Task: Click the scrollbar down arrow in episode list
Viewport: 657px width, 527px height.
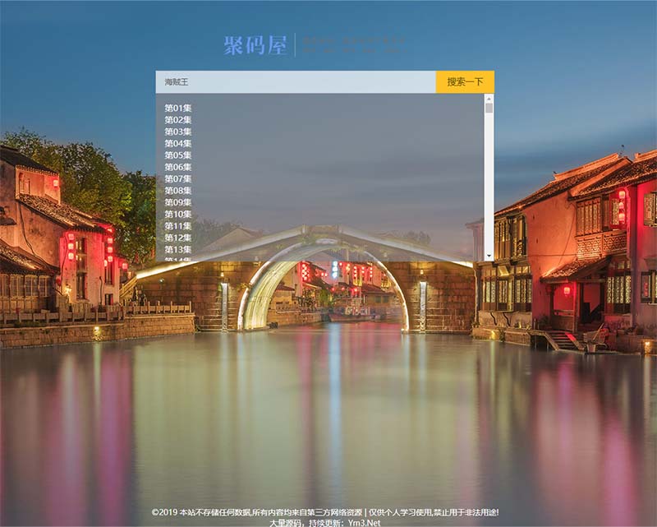Action: pyautogui.click(x=489, y=255)
